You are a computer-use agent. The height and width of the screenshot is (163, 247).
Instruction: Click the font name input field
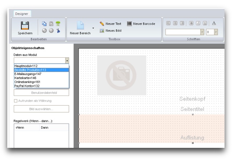pos(183,32)
